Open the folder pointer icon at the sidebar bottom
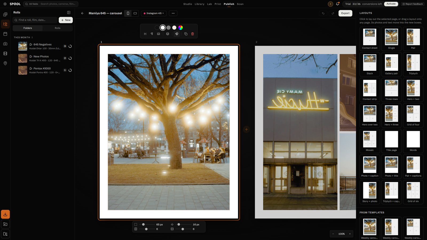This screenshot has width=427, height=240. [x=5, y=234]
